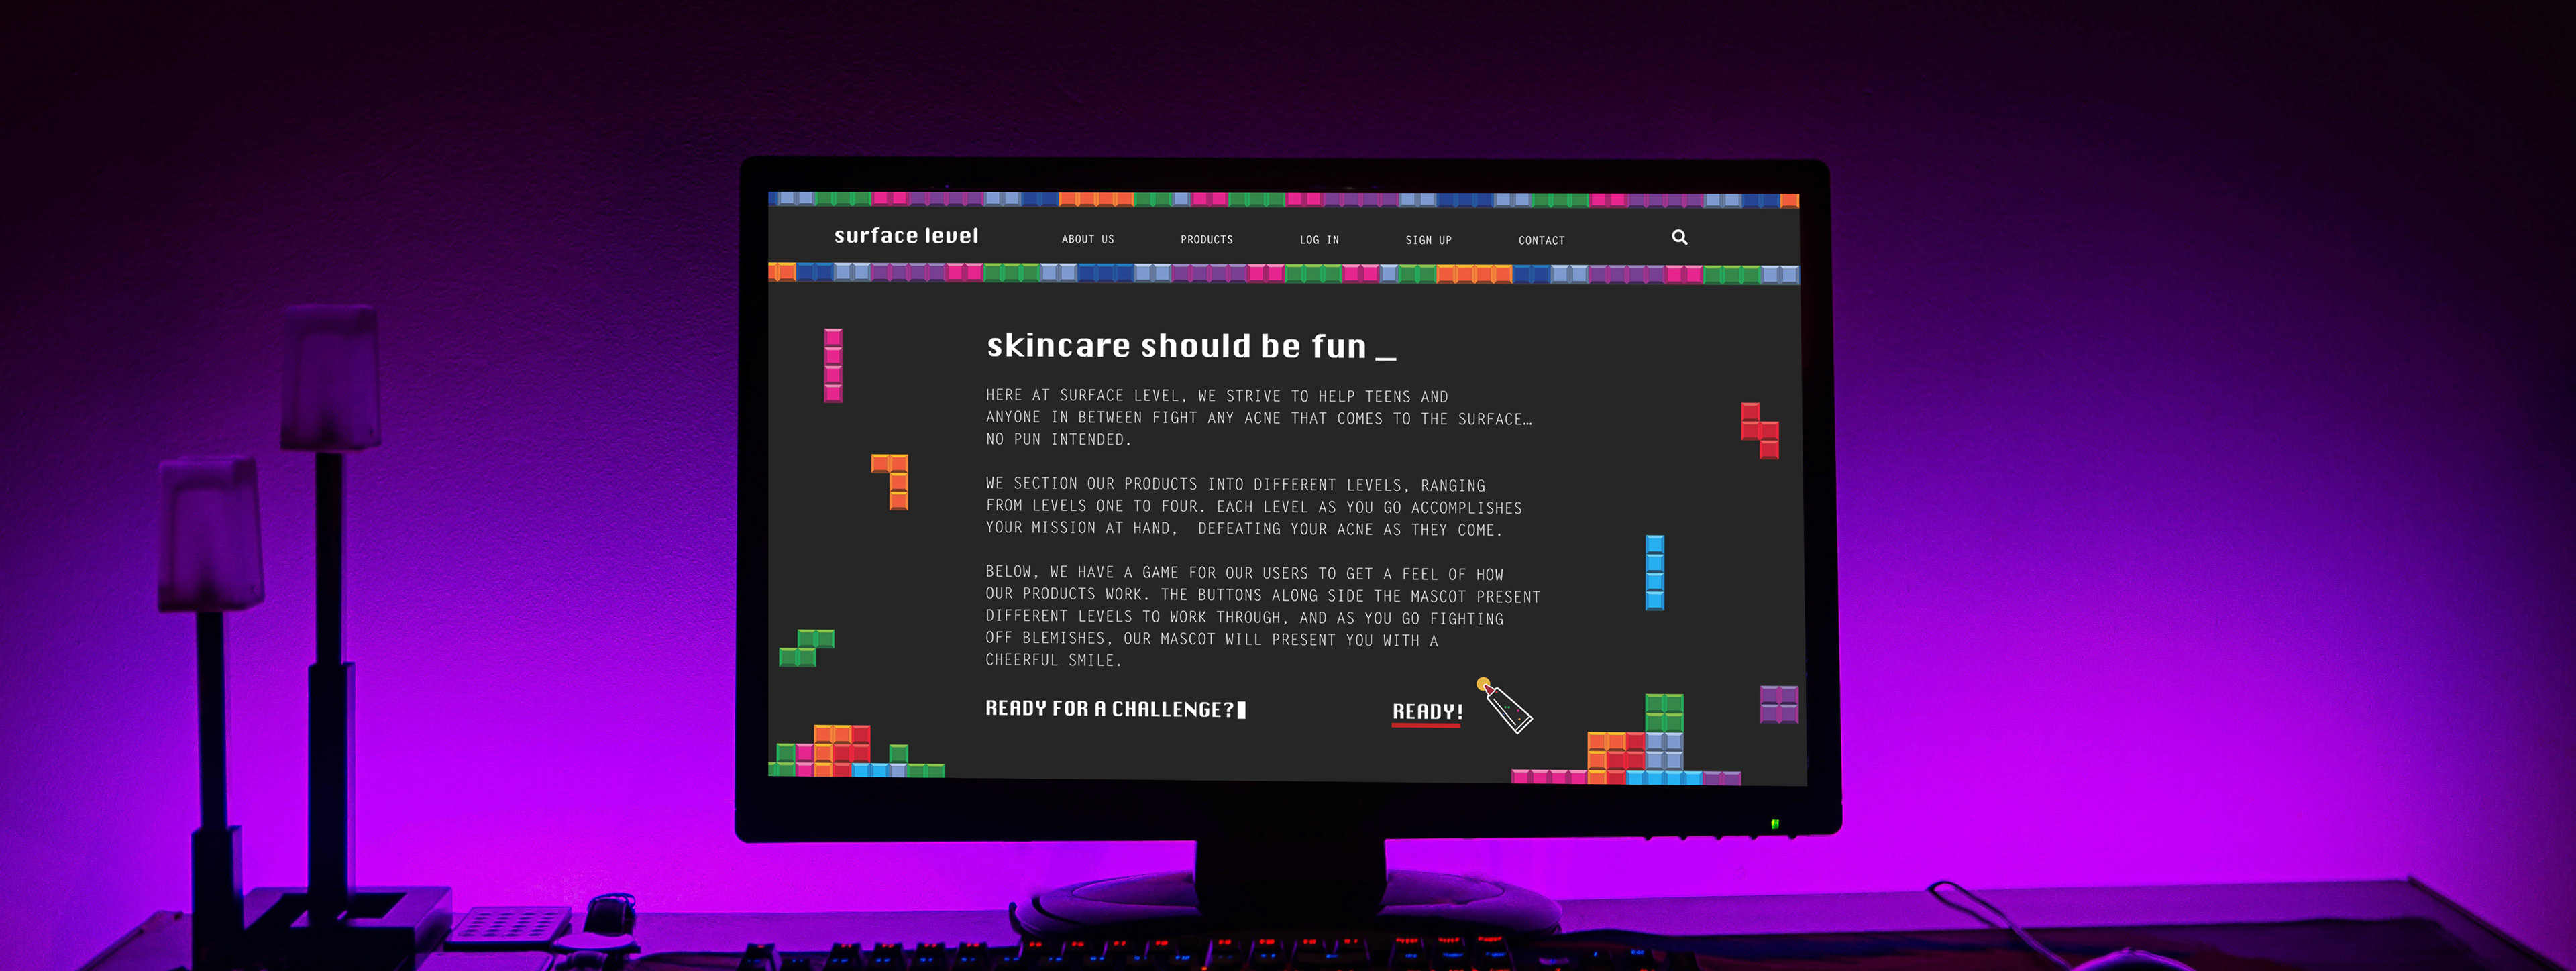
Task: Click the green S-shaped Tetris piece
Action: [807, 647]
